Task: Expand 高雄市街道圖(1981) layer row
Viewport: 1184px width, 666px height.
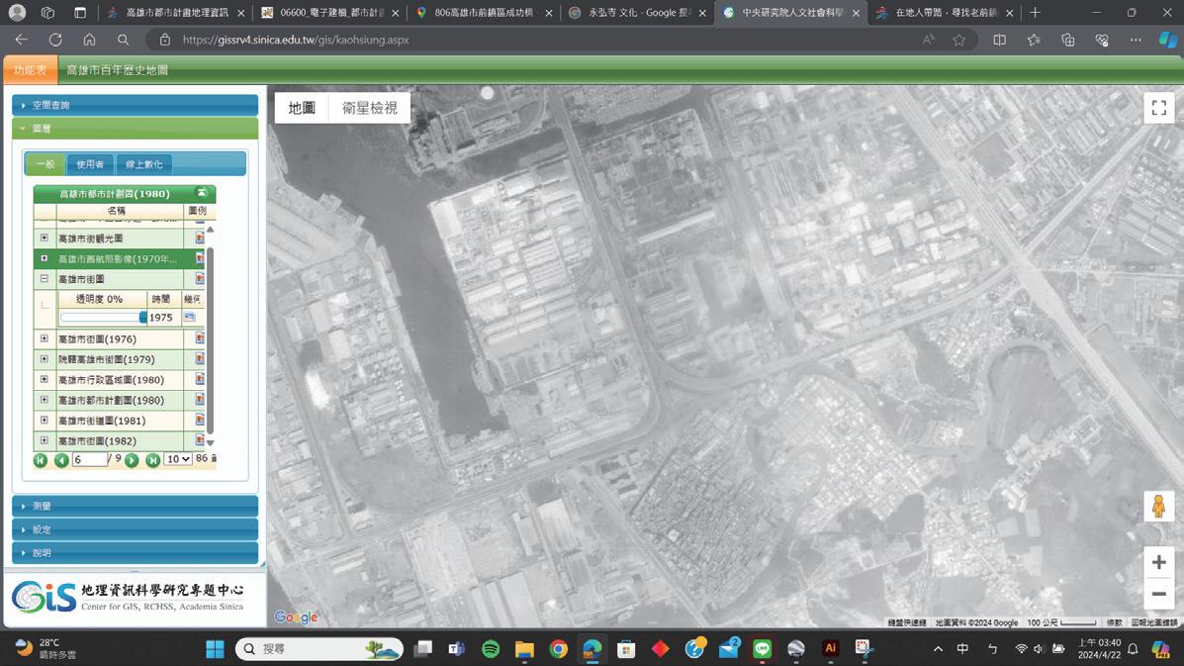Action: pyautogui.click(x=44, y=420)
